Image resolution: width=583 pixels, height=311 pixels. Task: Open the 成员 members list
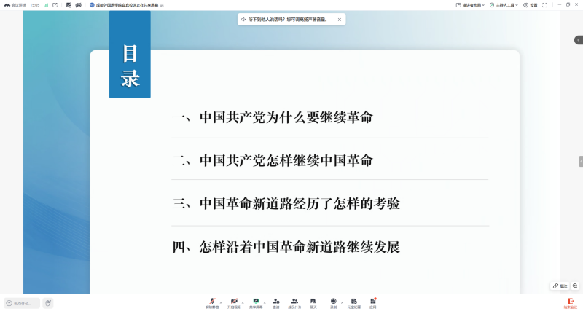point(294,301)
